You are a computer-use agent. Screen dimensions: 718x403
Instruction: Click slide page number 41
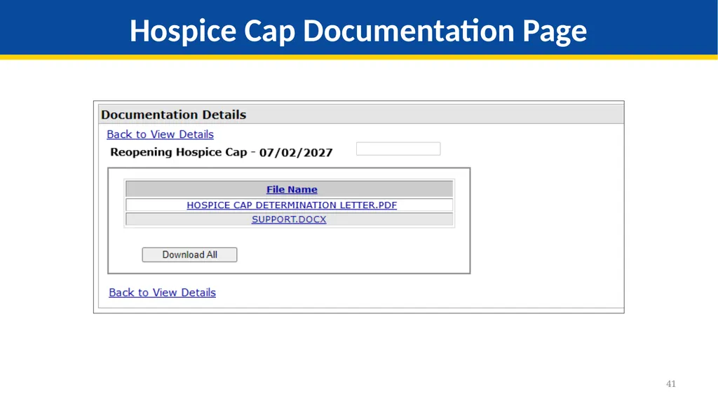click(x=671, y=384)
